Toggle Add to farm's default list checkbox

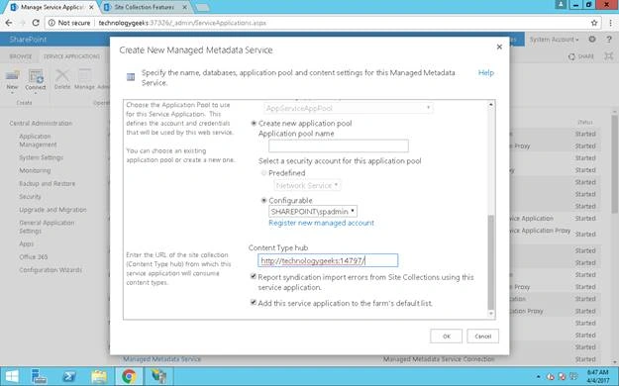click(x=254, y=303)
